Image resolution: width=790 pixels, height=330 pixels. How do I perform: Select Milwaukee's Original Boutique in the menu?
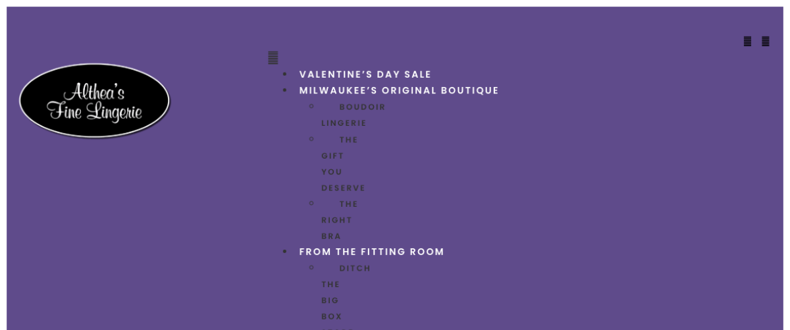399,90
